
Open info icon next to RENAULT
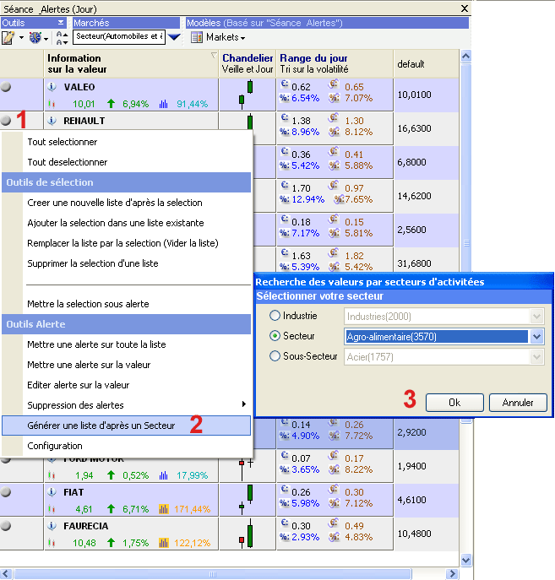point(52,121)
